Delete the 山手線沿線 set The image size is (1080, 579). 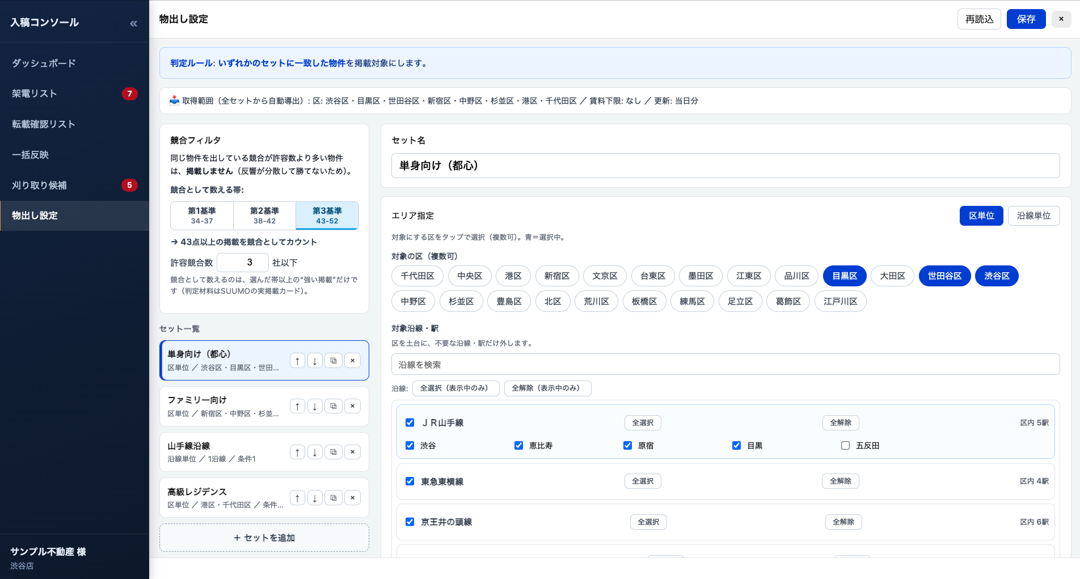[353, 452]
